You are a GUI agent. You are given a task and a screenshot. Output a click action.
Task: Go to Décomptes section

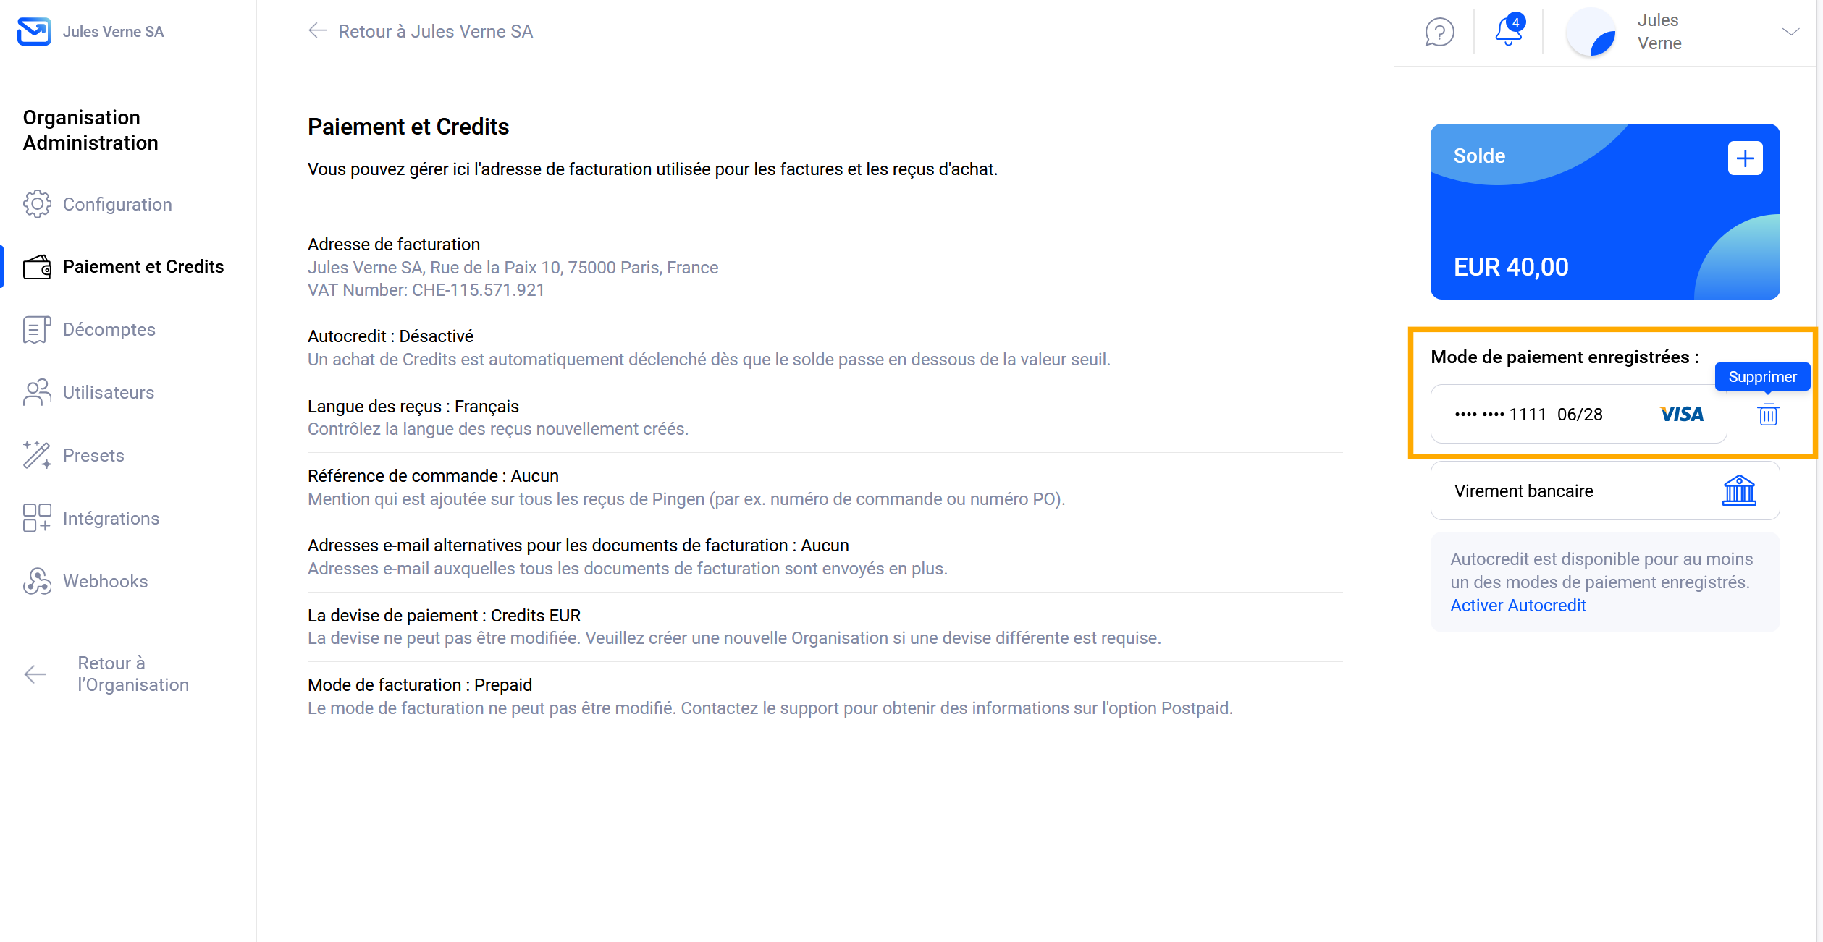click(109, 330)
